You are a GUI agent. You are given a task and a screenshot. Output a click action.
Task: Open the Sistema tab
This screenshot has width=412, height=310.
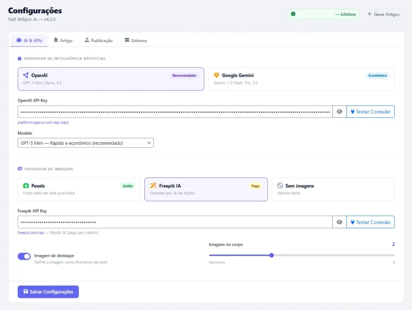[x=136, y=41]
